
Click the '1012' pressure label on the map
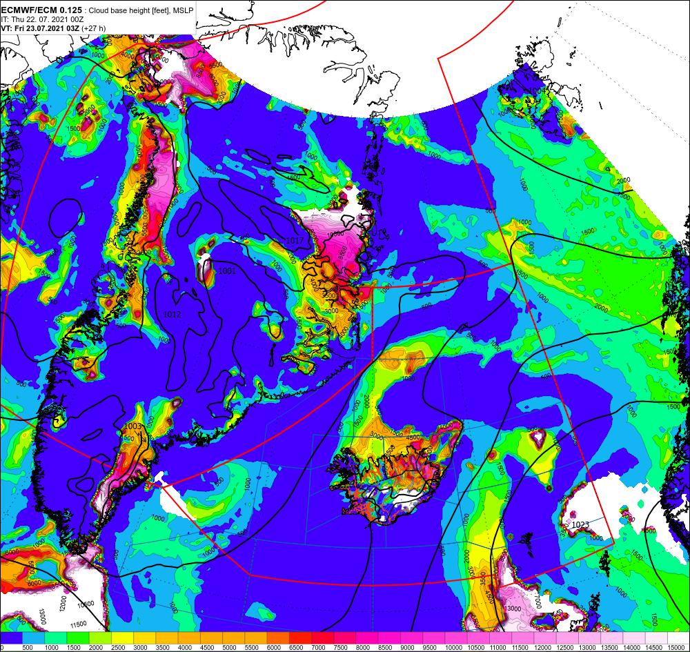[x=172, y=314]
